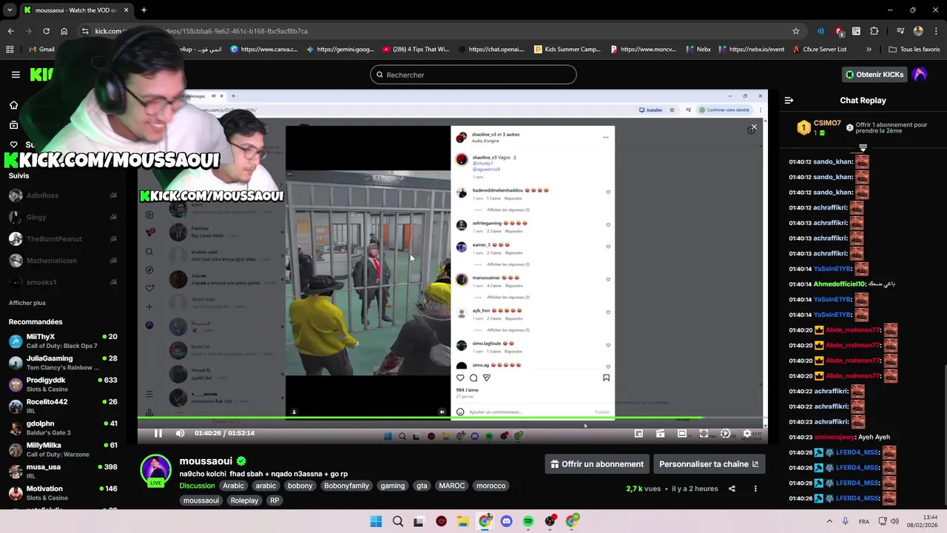Image resolution: width=947 pixels, height=533 pixels.
Task: Open the home icon in Kick sidebar
Action: coord(13,105)
